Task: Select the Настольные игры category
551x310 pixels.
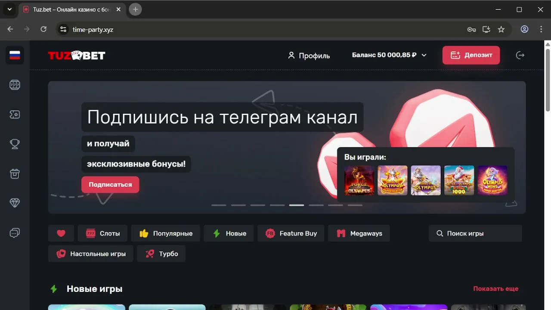Action: (x=91, y=254)
